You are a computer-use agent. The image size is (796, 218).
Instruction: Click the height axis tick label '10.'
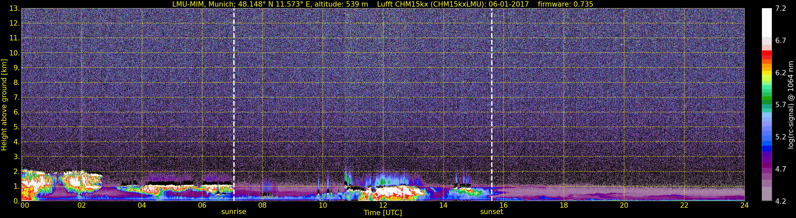15,53
